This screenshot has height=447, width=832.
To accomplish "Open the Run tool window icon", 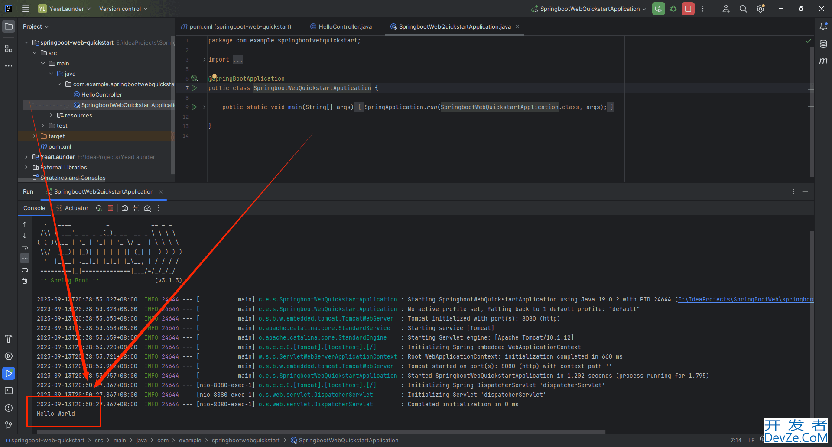I will coord(9,373).
